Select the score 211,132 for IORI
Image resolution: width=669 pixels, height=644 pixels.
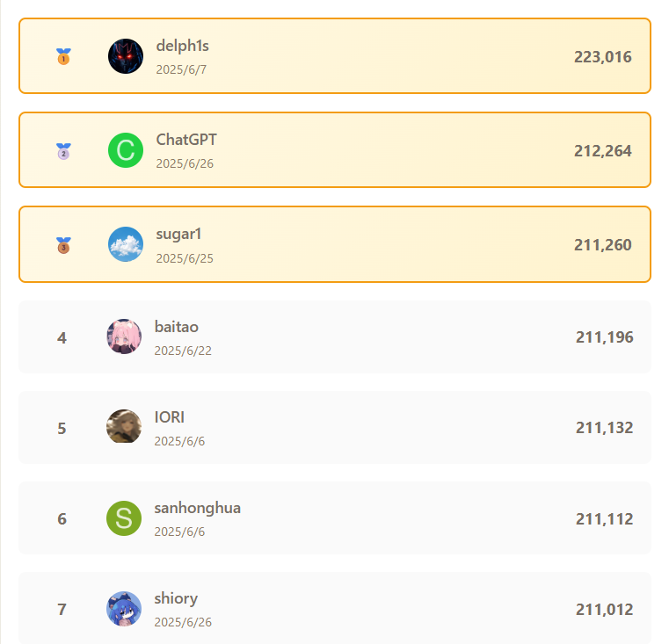click(605, 428)
